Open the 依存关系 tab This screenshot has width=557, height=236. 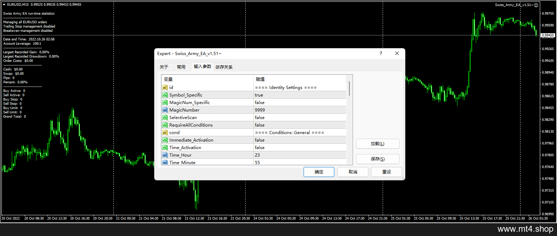[224, 67]
